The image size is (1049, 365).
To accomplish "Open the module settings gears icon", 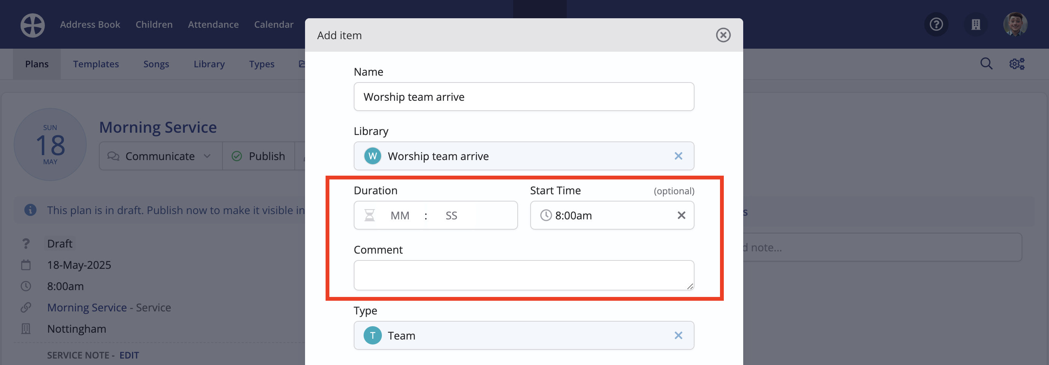I will (1016, 63).
